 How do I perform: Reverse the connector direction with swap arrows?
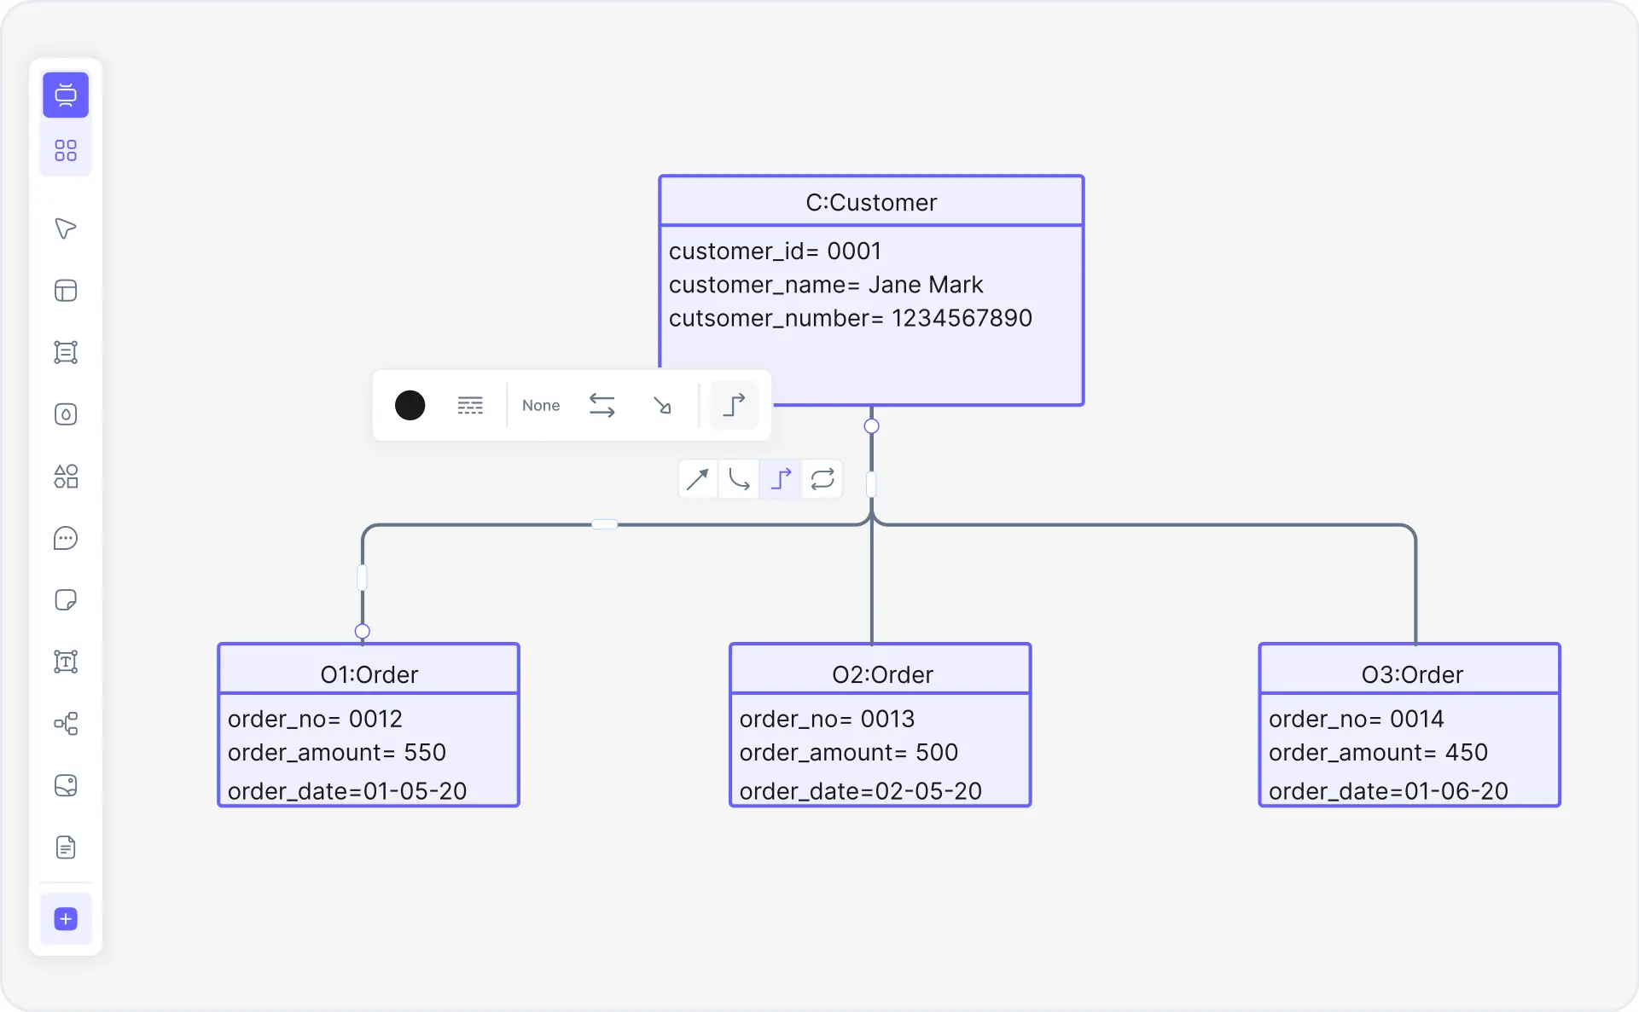coord(602,405)
